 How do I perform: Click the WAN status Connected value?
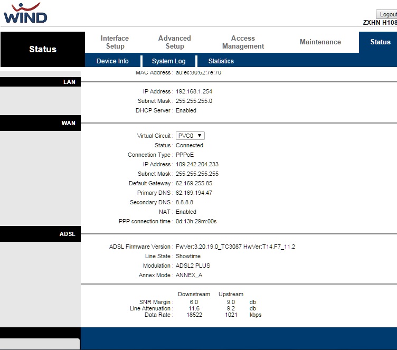(190, 145)
